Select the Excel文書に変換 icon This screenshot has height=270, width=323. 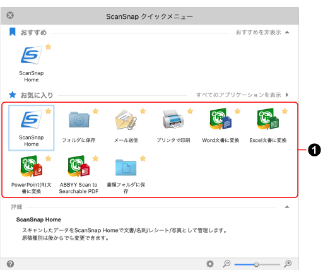[x=268, y=119]
